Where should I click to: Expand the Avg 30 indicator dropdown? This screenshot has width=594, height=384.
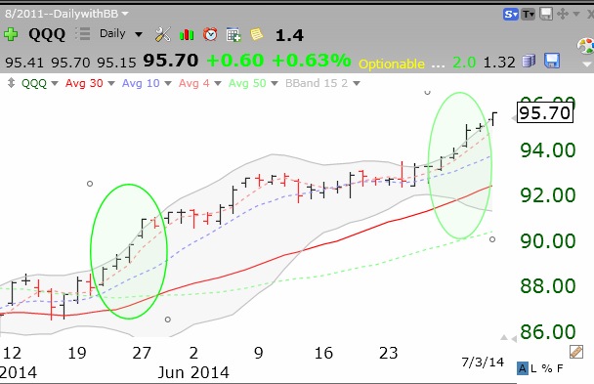111,83
